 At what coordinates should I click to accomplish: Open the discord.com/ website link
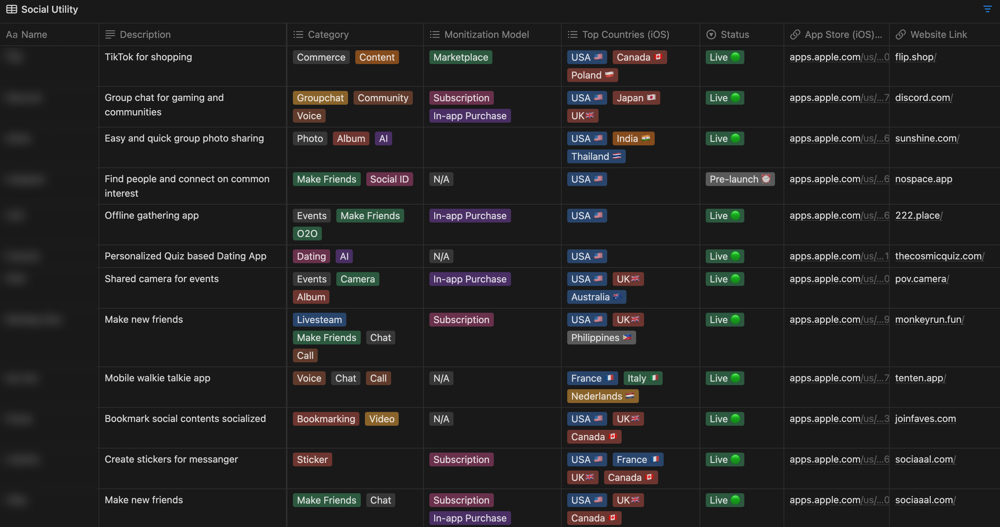[x=924, y=97]
